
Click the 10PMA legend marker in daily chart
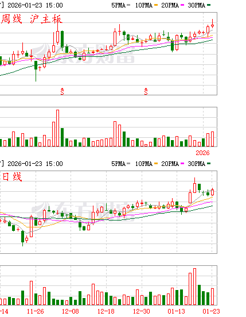(x=156, y=164)
